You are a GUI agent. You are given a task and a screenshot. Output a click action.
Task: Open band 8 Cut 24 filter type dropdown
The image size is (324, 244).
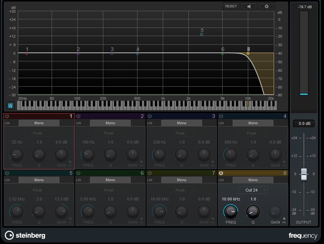point(253,190)
